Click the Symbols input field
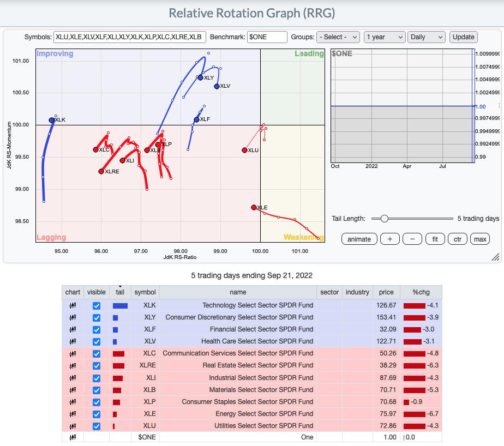The width and height of the screenshot is (504, 446). pos(129,37)
